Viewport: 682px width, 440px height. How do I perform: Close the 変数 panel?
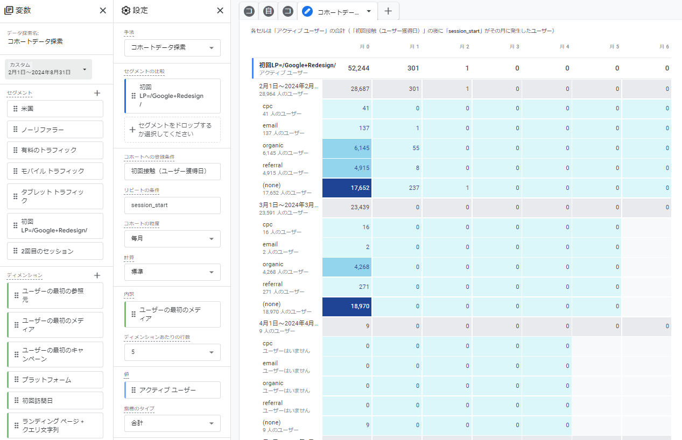103,11
